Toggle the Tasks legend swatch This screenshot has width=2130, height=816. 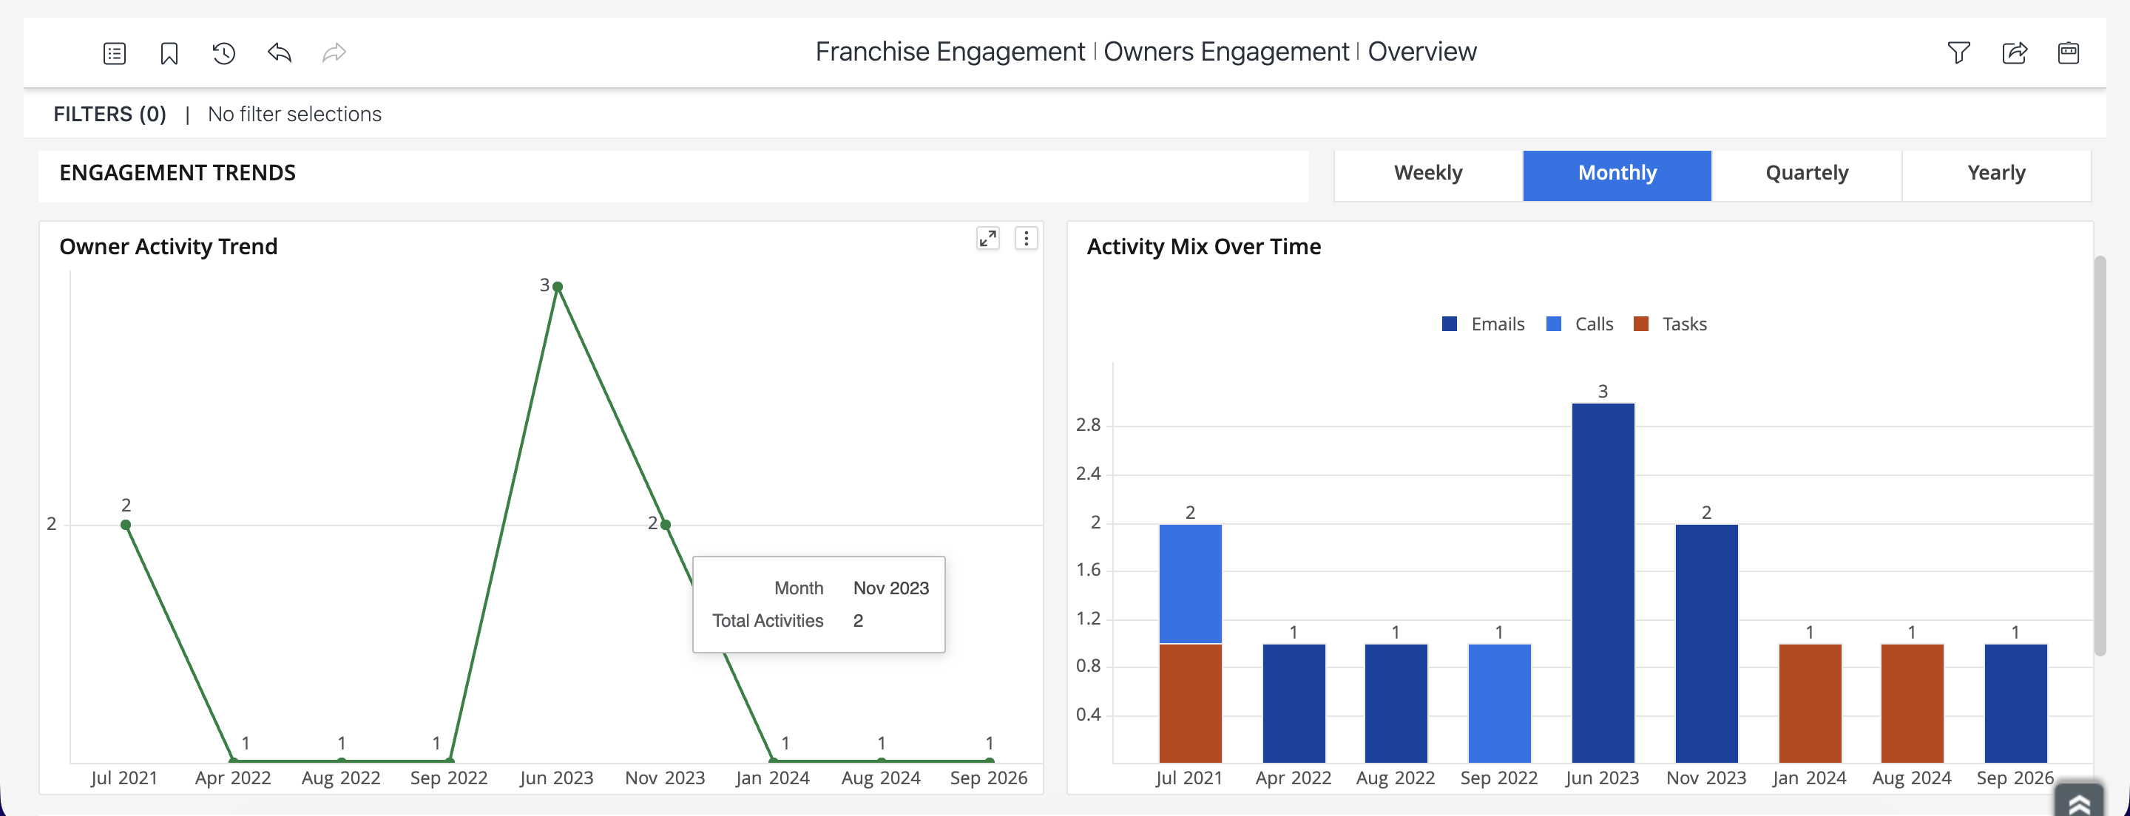pyautogui.click(x=1640, y=324)
